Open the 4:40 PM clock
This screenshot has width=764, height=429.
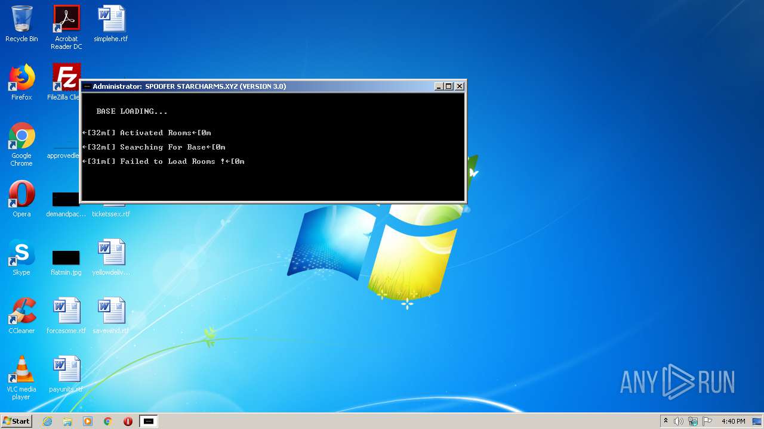coord(733,421)
